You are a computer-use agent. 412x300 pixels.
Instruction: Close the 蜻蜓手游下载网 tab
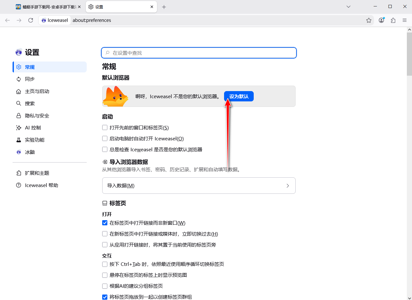tap(79, 7)
